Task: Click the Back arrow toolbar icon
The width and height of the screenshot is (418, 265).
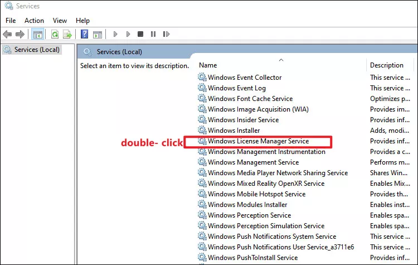Action: click(x=7, y=34)
